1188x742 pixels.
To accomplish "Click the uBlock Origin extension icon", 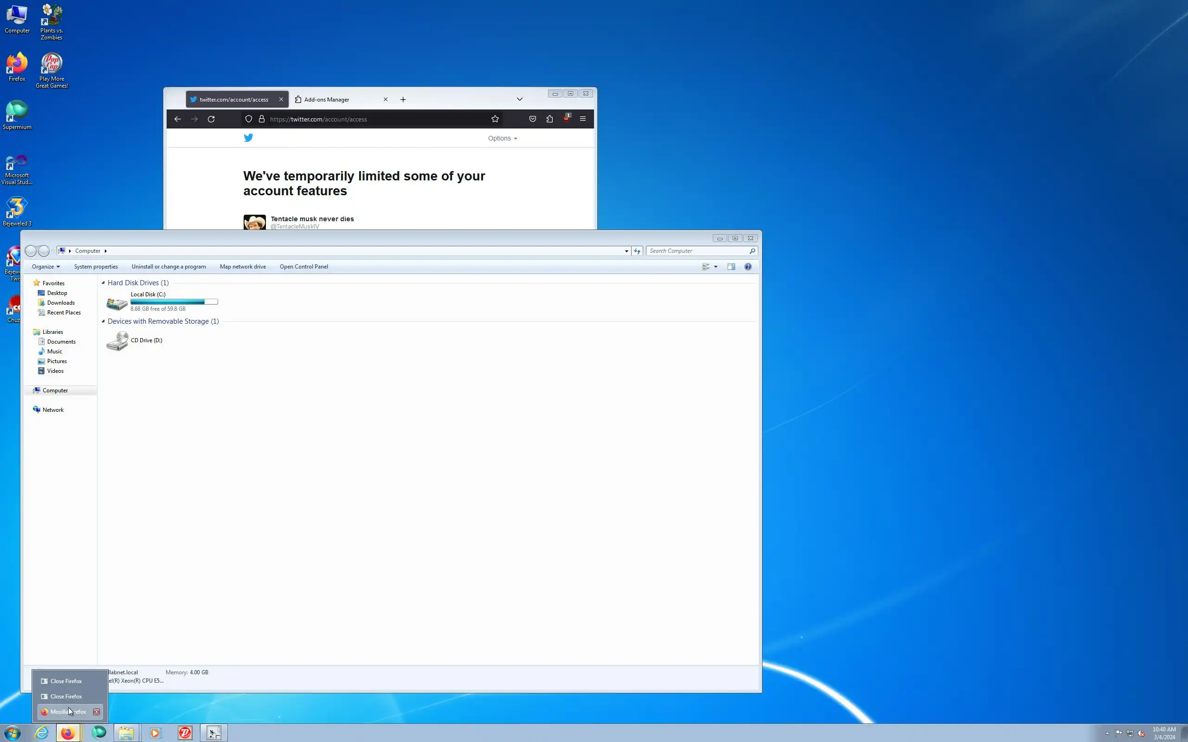I will [566, 119].
